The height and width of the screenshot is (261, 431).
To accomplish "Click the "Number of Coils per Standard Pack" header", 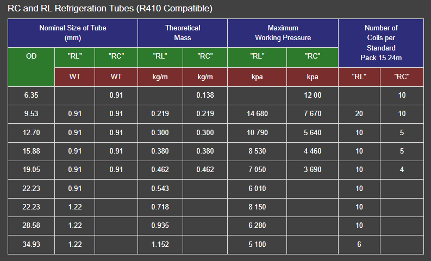I will [x=381, y=43].
